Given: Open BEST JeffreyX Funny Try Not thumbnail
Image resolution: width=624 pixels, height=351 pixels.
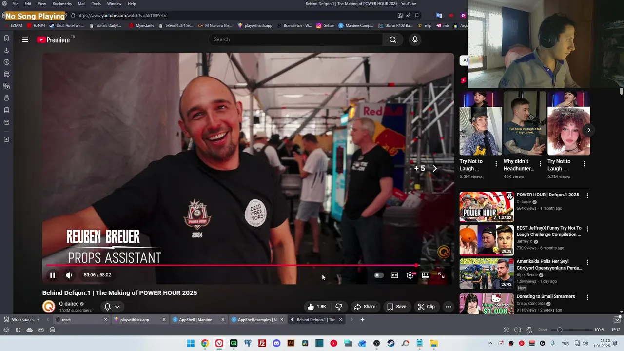Looking at the screenshot, I should tap(487, 240).
